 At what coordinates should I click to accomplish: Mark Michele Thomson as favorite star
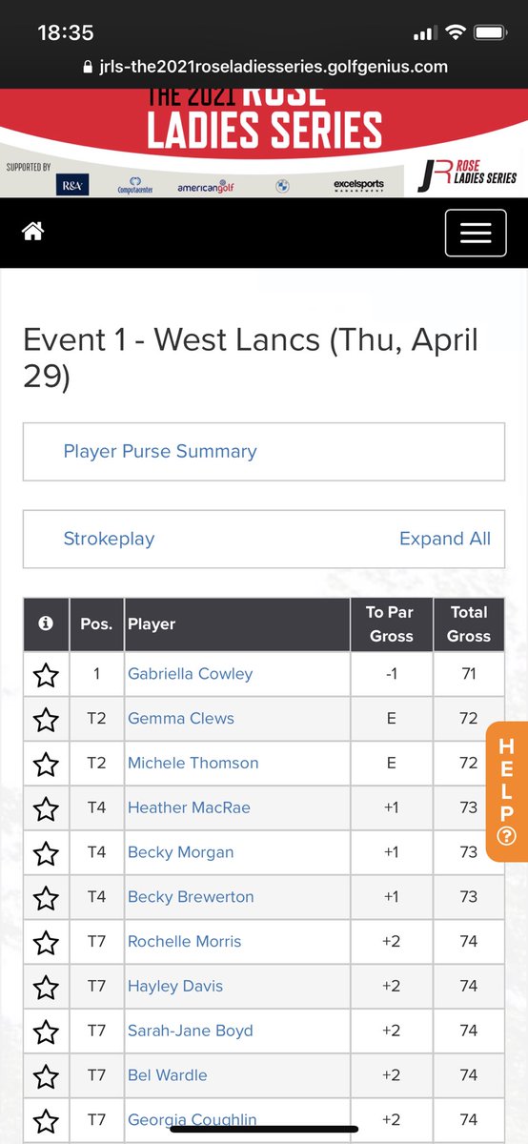click(x=46, y=764)
